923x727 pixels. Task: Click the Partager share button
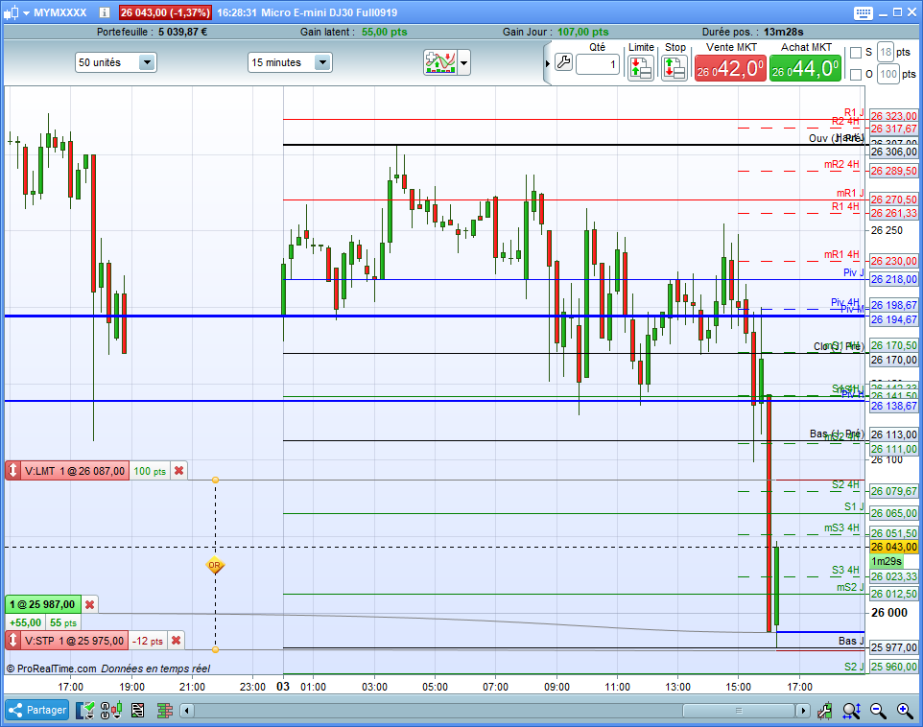pos(37,710)
